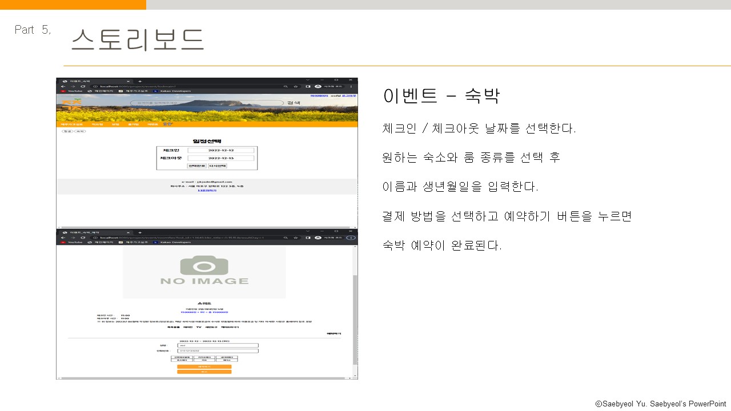
Task: Click forward arrow in top browser screenshot
Action: pyautogui.click(x=73, y=86)
